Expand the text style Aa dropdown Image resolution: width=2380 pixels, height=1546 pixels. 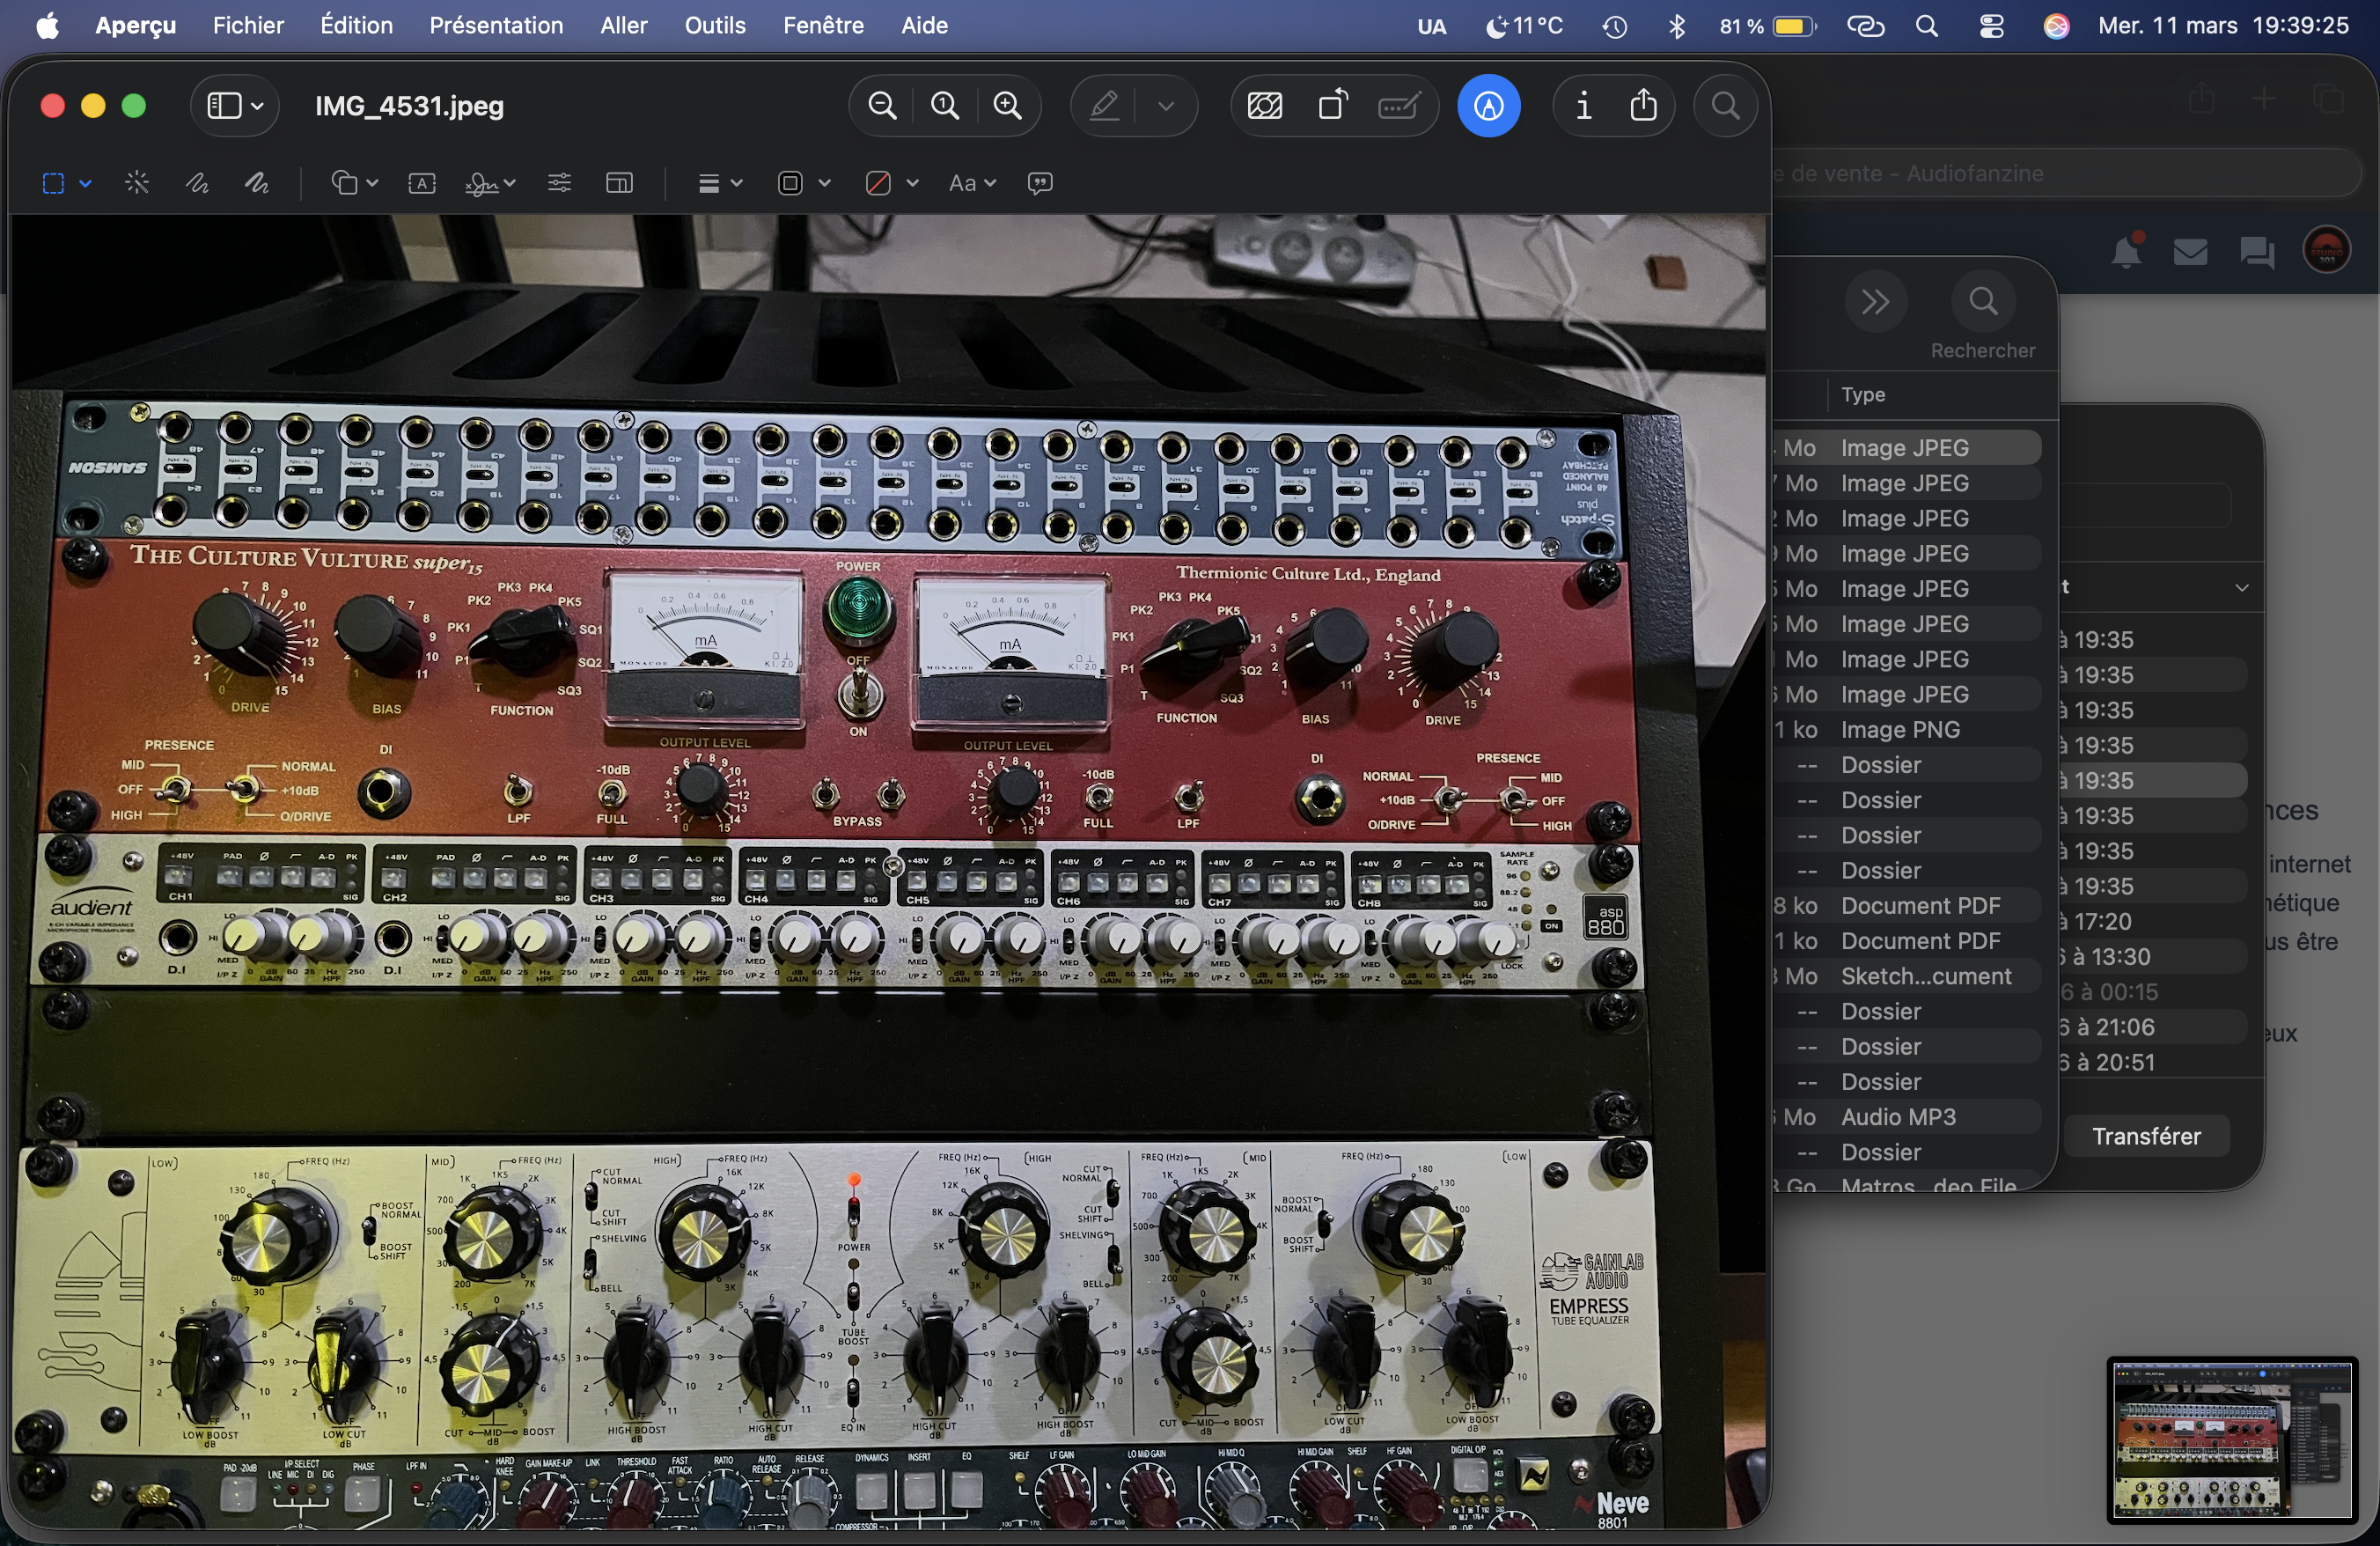(x=972, y=183)
